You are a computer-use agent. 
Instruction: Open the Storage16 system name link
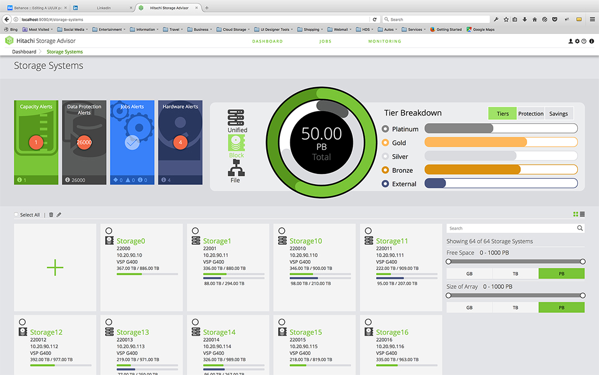tap(392, 332)
